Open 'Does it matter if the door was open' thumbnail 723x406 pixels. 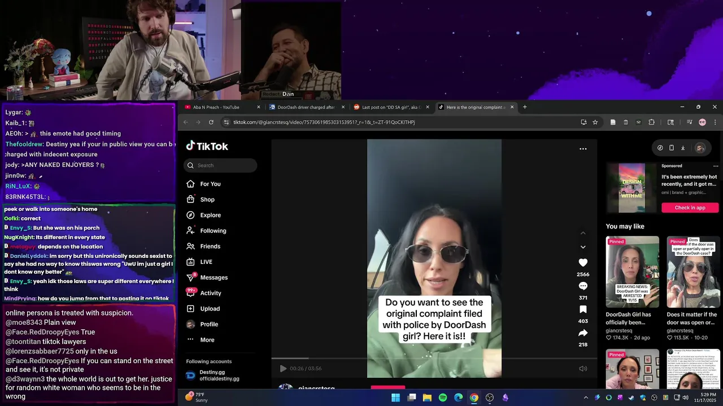pos(693,272)
